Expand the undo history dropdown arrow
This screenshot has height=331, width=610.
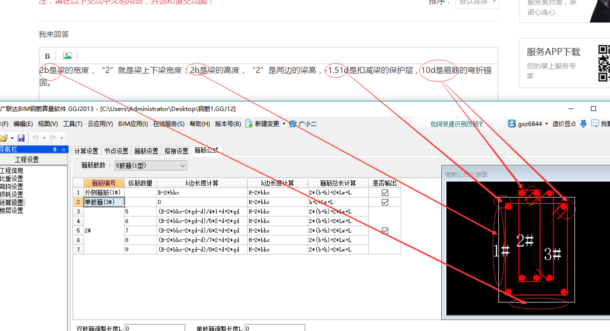click(44, 138)
